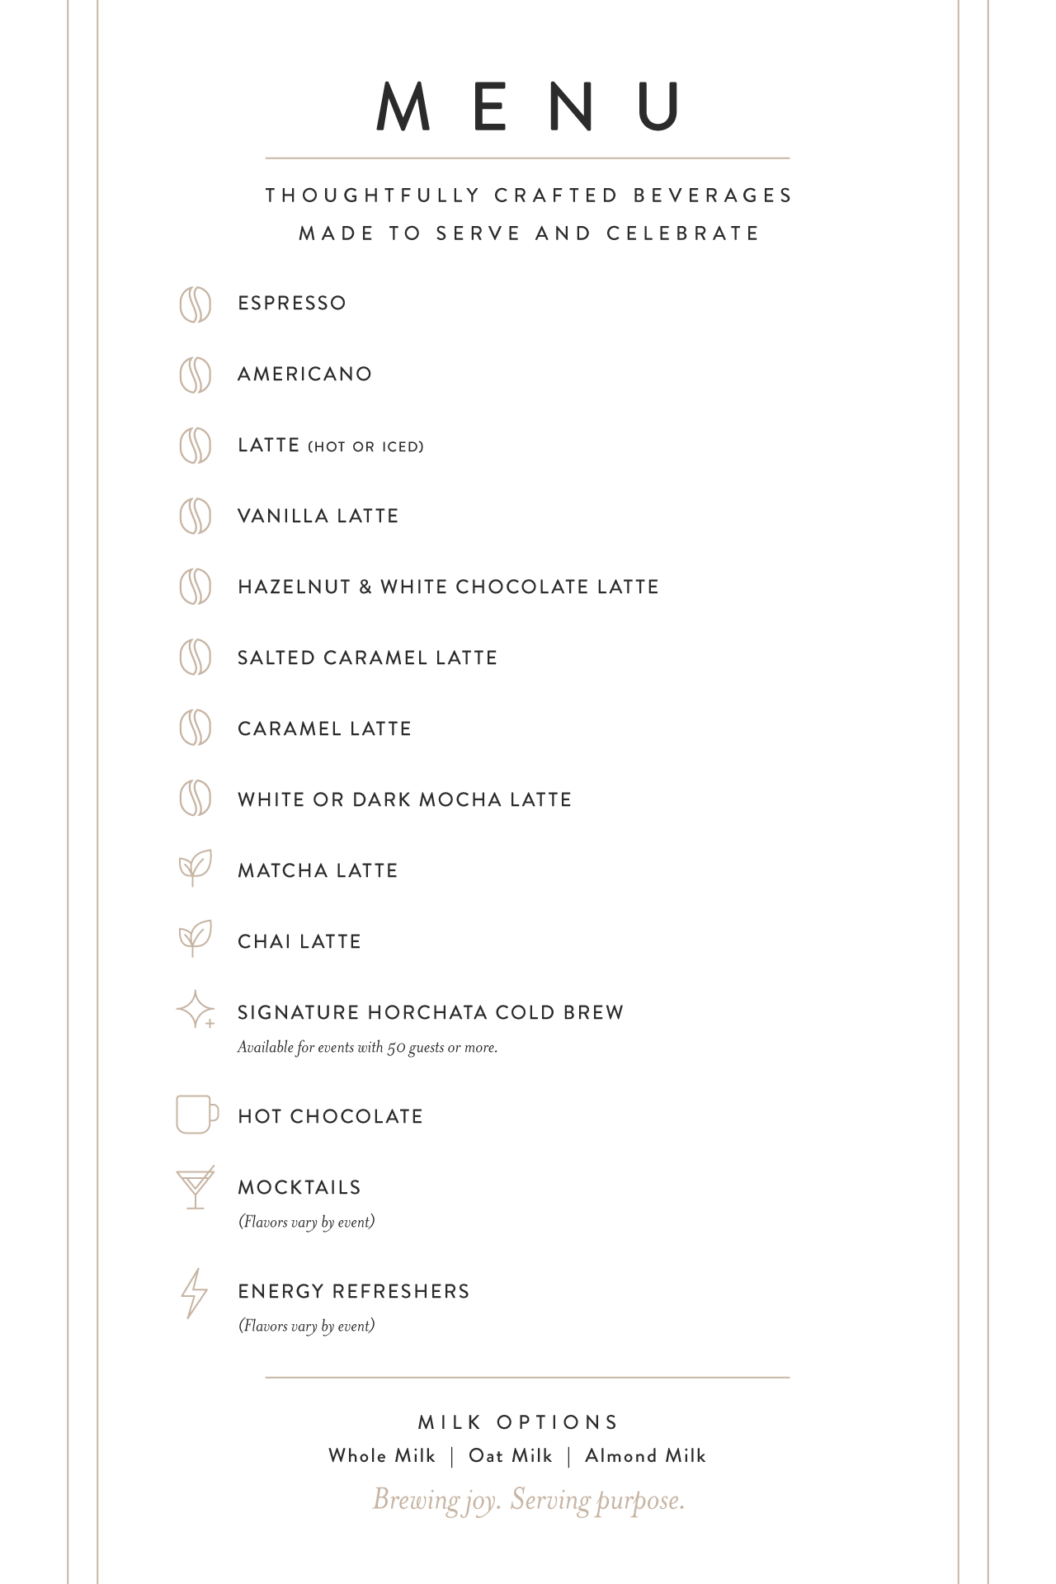Viewport: 1056px width, 1584px height.
Task: Select the mug icon beside Hot Chocolate
Action: click(197, 1115)
